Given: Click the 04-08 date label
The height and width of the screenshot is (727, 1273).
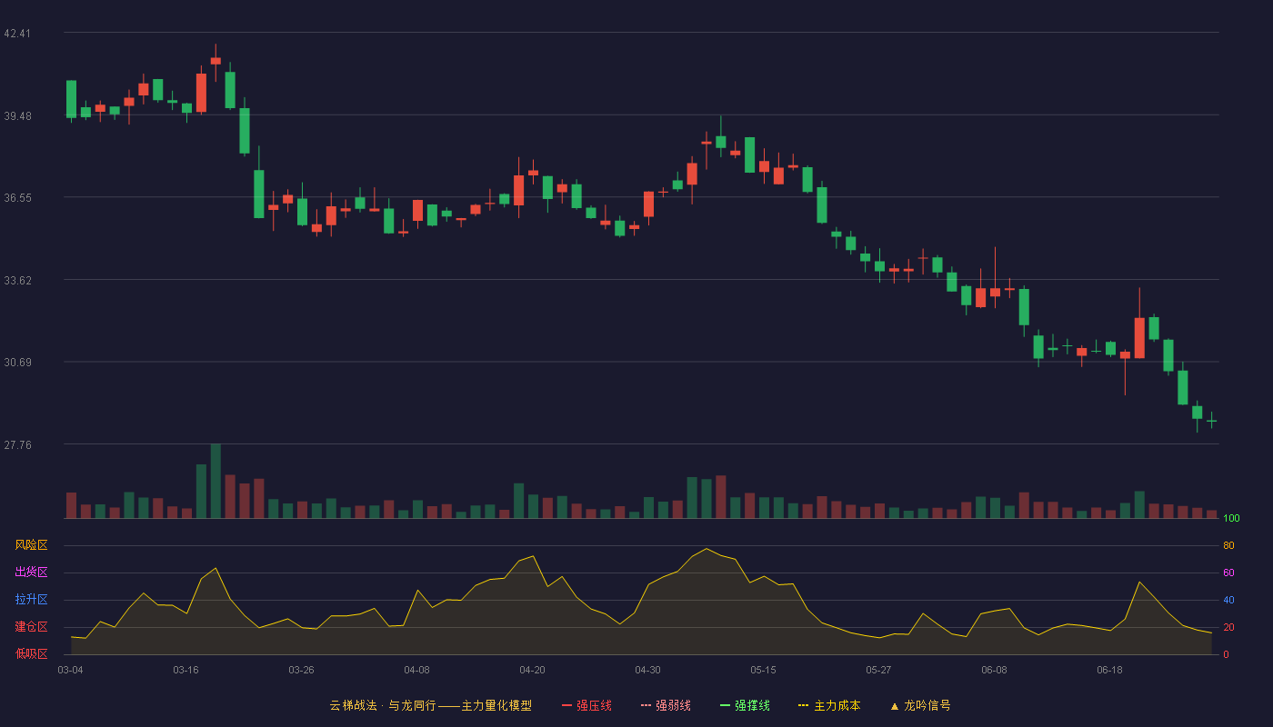Looking at the screenshot, I should [x=416, y=670].
